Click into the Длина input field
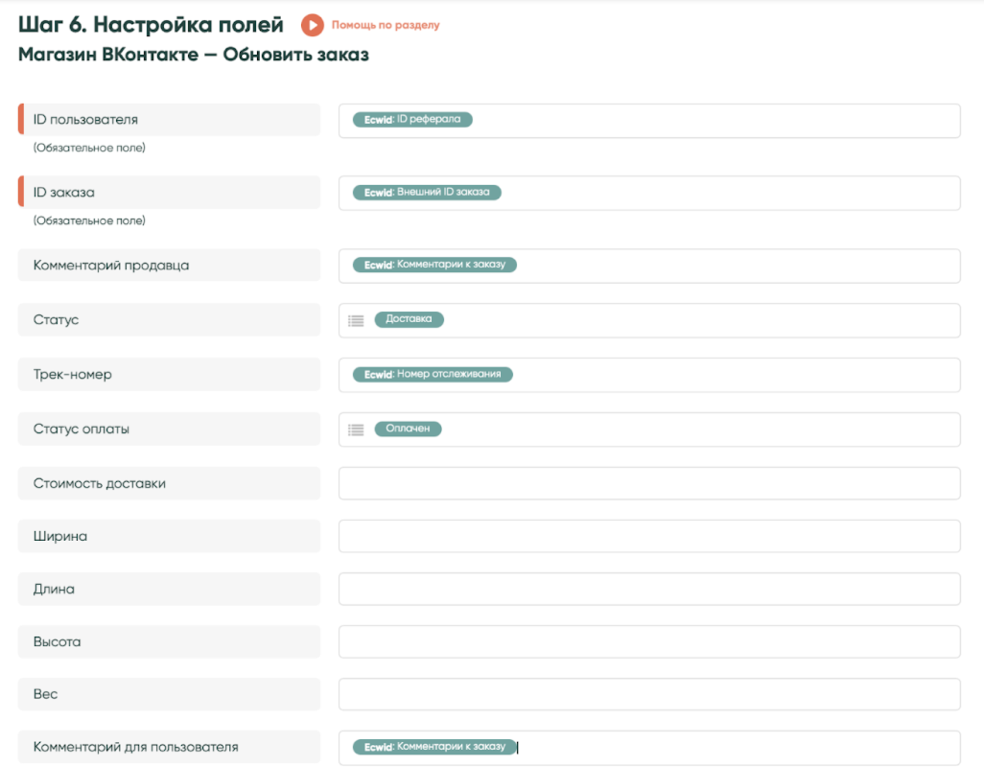The height and width of the screenshot is (776, 984). [649, 589]
